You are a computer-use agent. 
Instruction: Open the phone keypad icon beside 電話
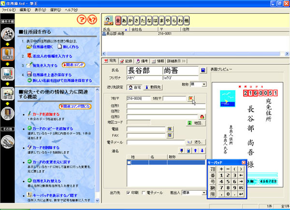pyautogui.click(x=170, y=129)
